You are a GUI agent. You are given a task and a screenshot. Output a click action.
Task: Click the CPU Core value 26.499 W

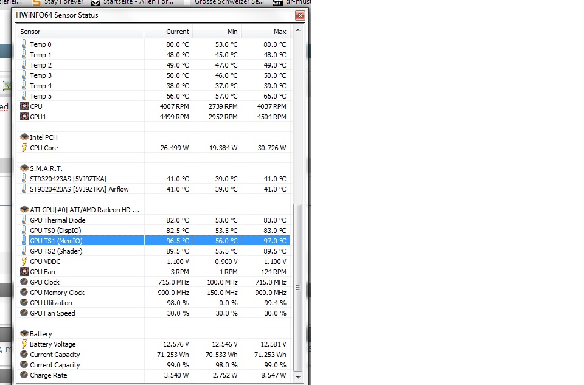click(175, 148)
